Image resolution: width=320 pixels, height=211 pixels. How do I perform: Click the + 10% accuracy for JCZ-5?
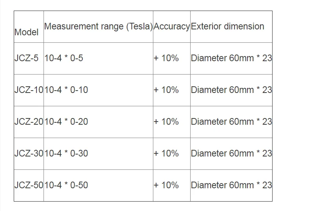[172, 58]
